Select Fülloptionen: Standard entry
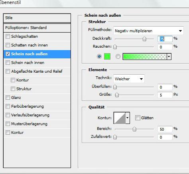Image resolution: width=189 pixels, height=174 pixels. pyautogui.click(x=37, y=28)
